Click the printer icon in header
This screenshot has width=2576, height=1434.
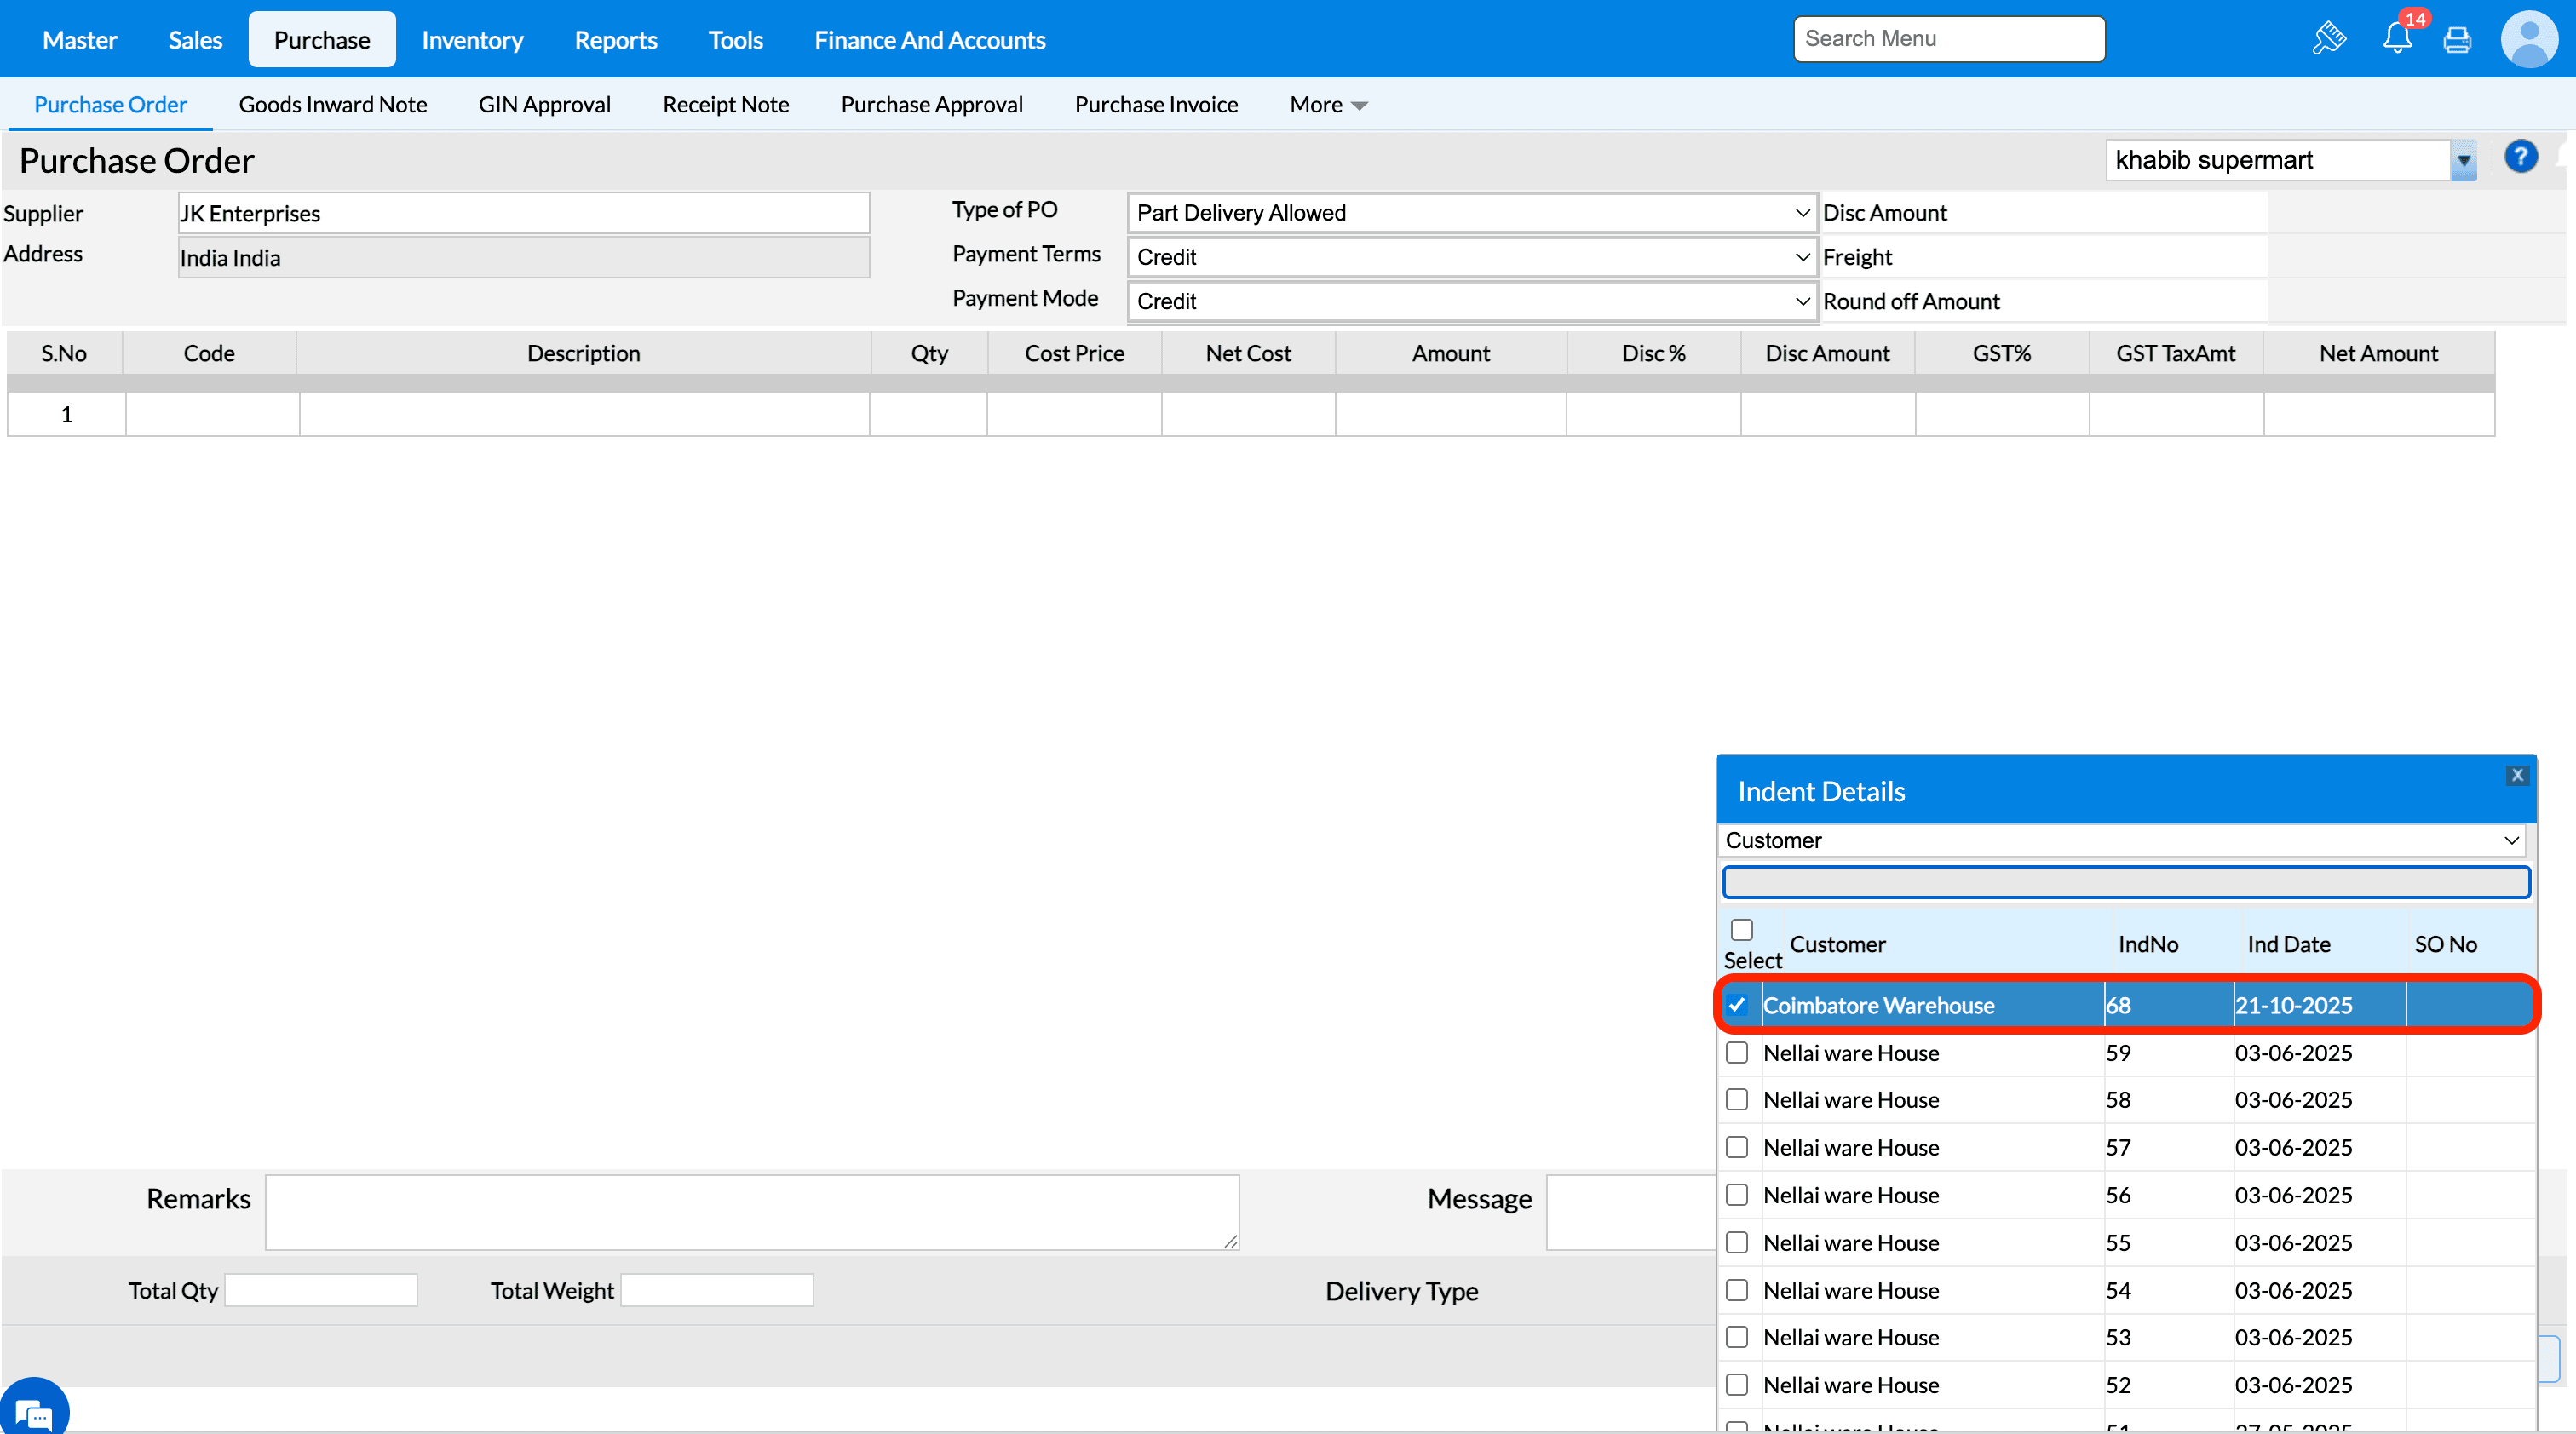2457,40
